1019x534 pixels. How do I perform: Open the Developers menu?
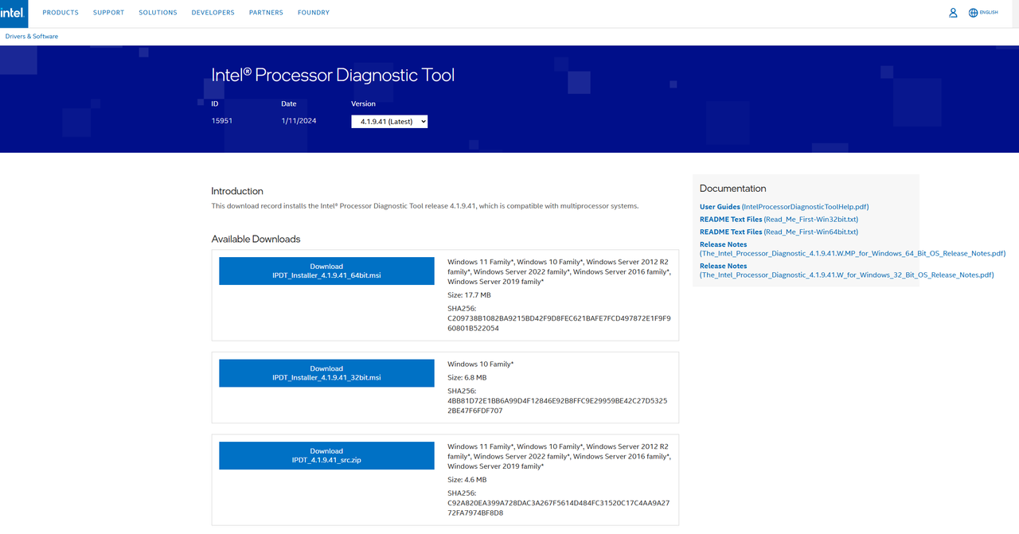tap(213, 13)
